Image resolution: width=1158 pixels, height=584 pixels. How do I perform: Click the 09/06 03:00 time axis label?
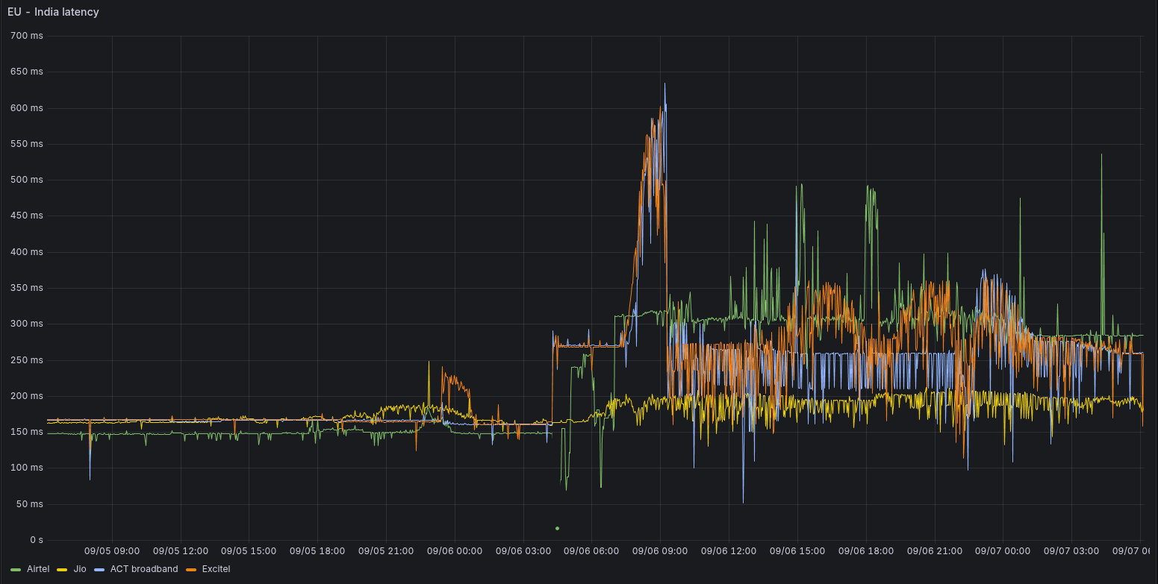click(x=523, y=551)
